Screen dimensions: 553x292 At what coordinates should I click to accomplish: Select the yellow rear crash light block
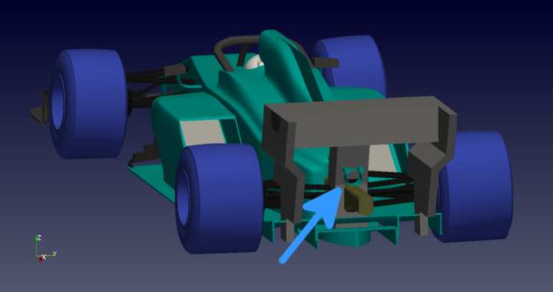click(x=359, y=201)
